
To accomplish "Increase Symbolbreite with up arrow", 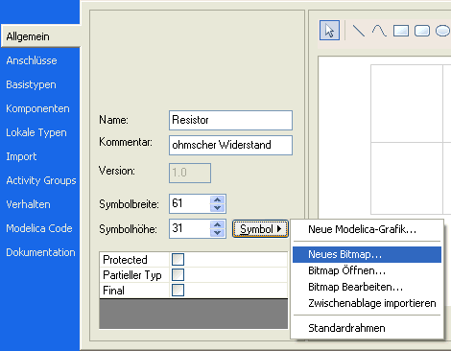I will 218,199.
